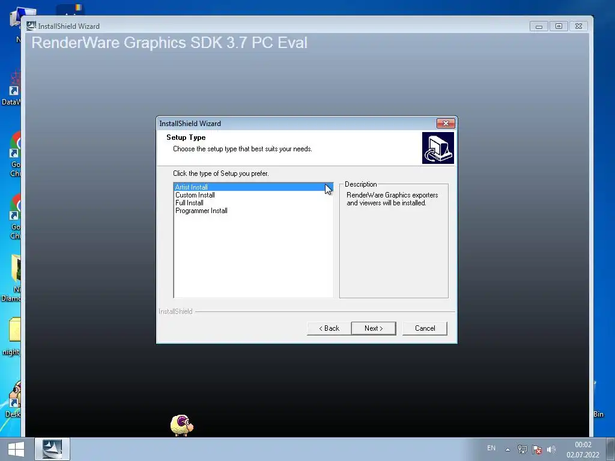Image resolution: width=615 pixels, height=461 pixels.
Task: Click the EN language indicator
Action: (x=491, y=448)
